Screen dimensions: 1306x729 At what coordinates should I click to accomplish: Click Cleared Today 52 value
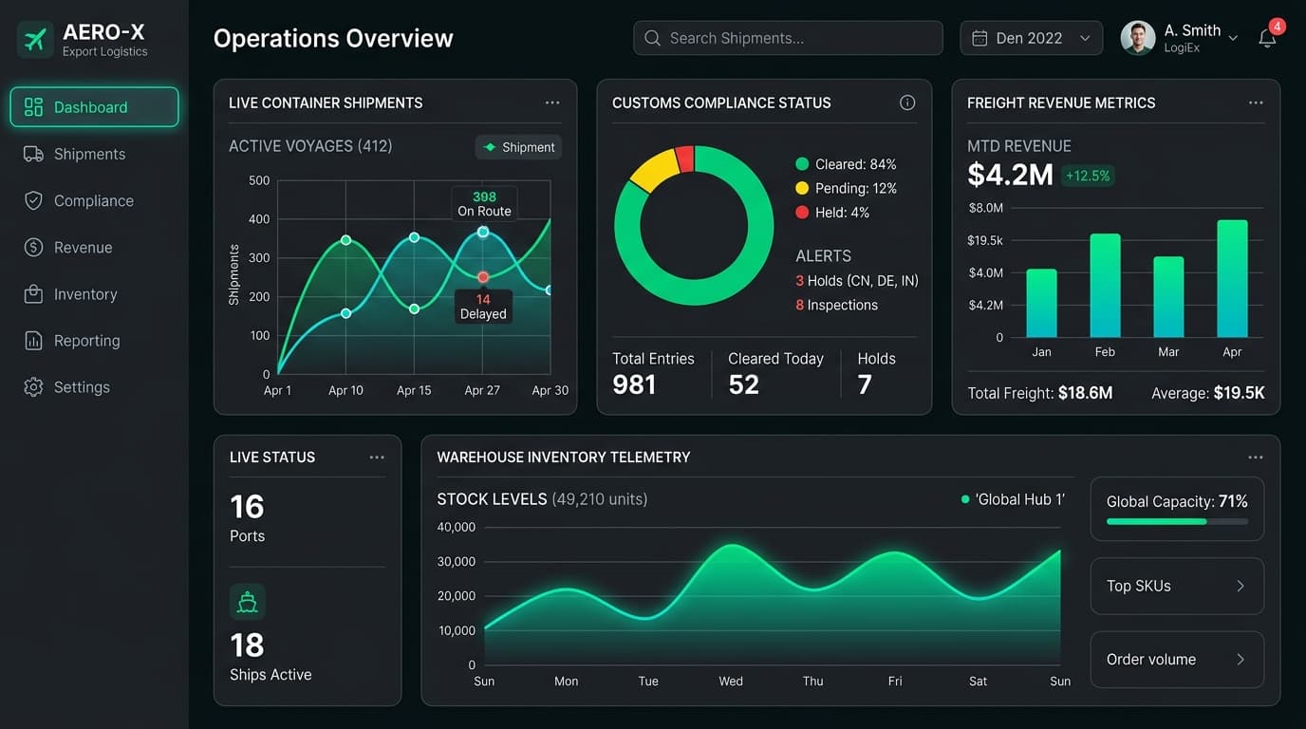click(743, 384)
